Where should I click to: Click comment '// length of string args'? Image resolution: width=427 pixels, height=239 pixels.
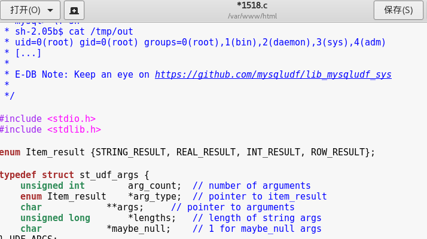257,218
